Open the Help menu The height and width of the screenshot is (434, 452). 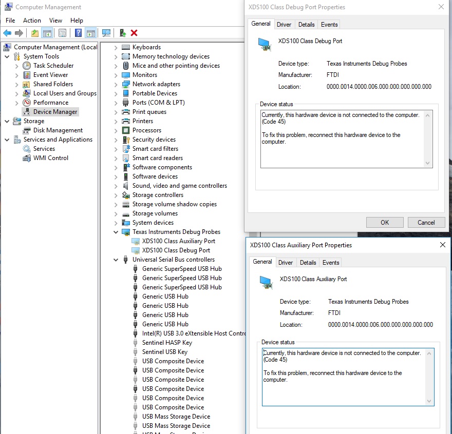click(x=77, y=21)
